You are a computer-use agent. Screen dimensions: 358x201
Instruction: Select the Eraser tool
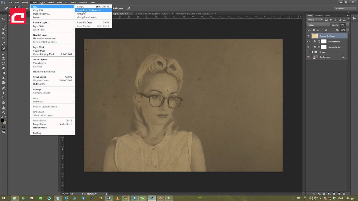[x=4, y=68]
